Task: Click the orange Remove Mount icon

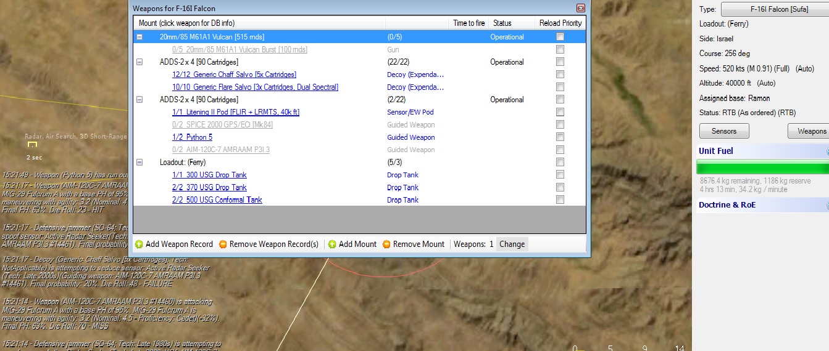Action: click(x=386, y=244)
